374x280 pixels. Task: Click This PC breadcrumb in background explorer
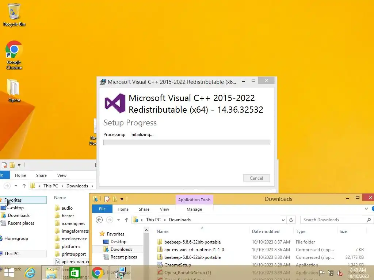point(50,186)
